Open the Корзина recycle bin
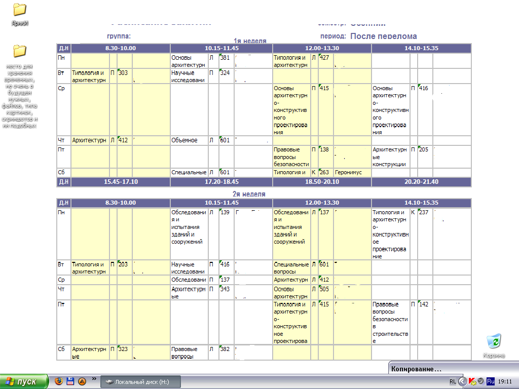The height and width of the screenshot is (389, 519). point(493,341)
